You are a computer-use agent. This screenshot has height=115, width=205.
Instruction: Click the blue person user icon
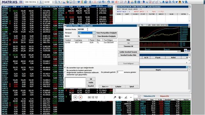[129, 2]
